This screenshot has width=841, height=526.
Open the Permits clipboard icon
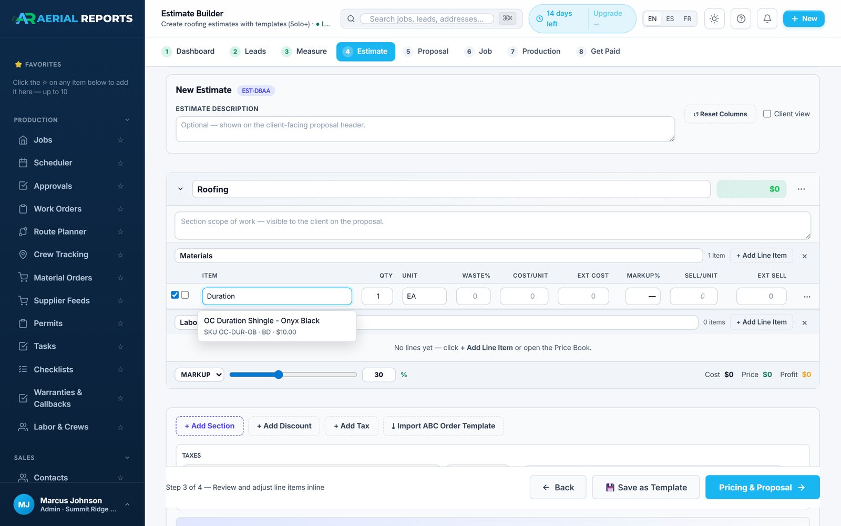click(x=23, y=323)
